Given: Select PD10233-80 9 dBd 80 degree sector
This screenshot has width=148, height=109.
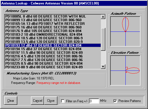Looking at the screenshot, I should pos(53,67).
